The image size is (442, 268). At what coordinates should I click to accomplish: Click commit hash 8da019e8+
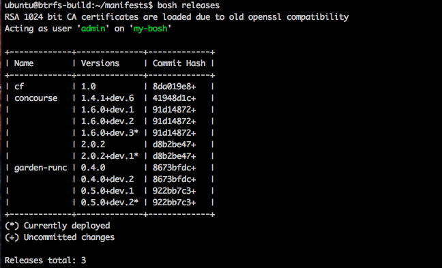pyautogui.click(x=174, y=86)
